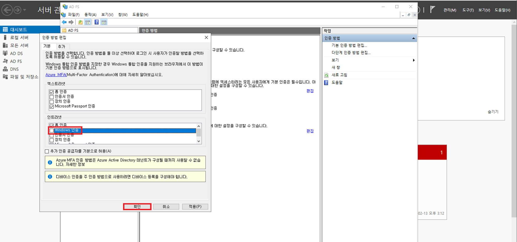
Task: Toggle extranet 인증서 인증 checkbox
Action: 52,97
